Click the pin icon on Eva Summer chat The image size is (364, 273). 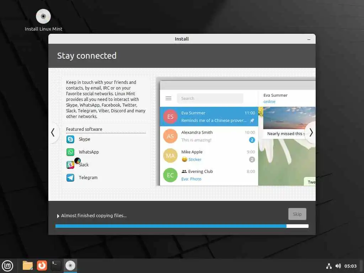pos(252,121)
